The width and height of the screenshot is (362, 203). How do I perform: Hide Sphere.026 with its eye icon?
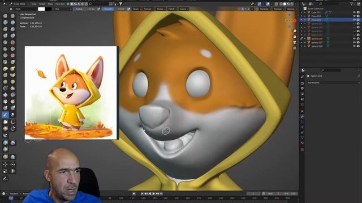pyautogui.click(x=354, y=39)
